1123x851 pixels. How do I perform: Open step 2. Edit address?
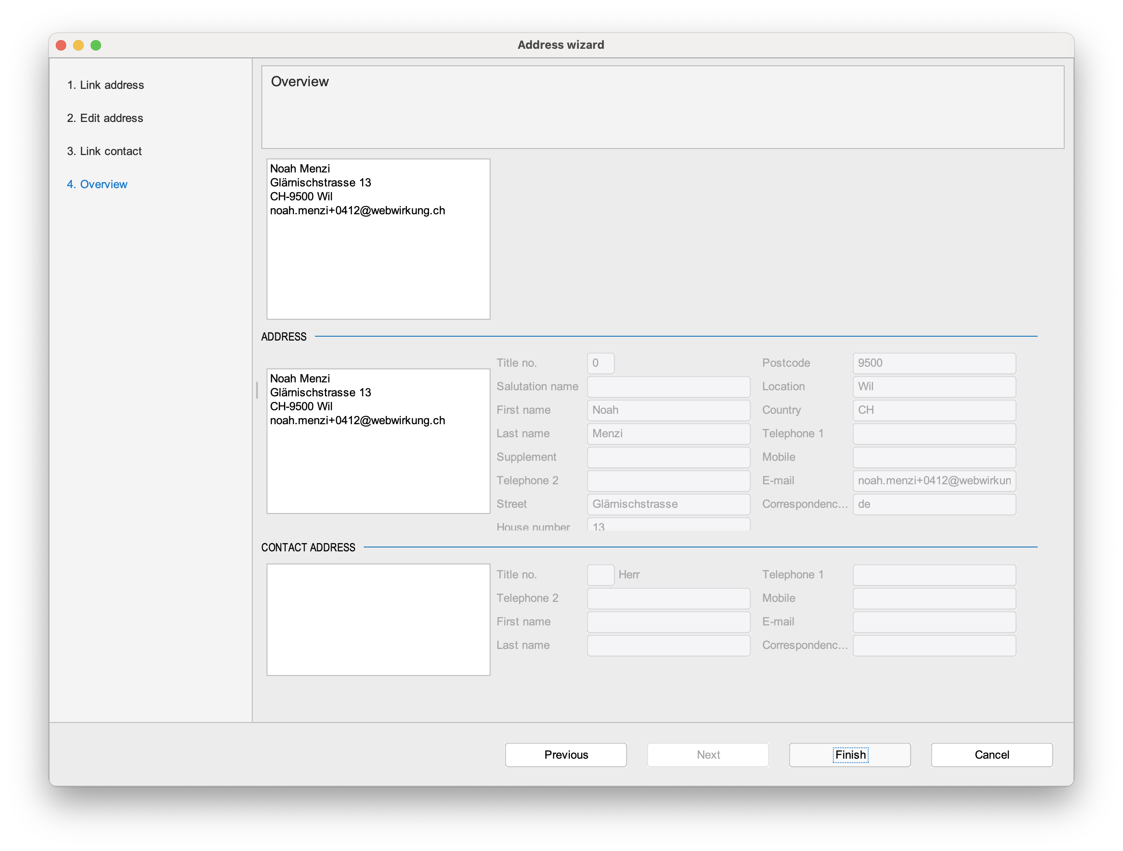coord(105,118)
